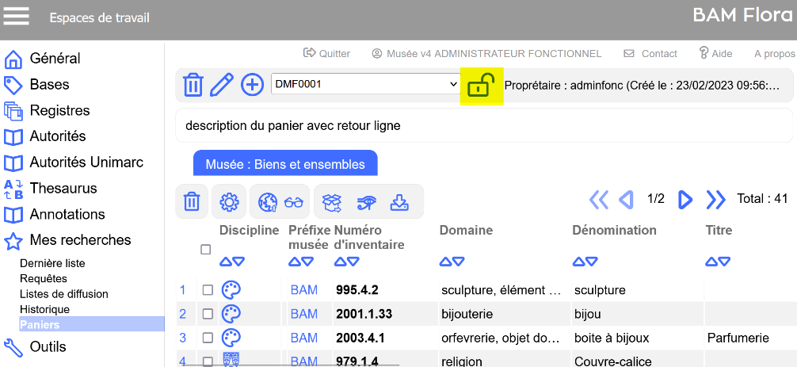Add a new basket with plus icon

tap(252, 84)
